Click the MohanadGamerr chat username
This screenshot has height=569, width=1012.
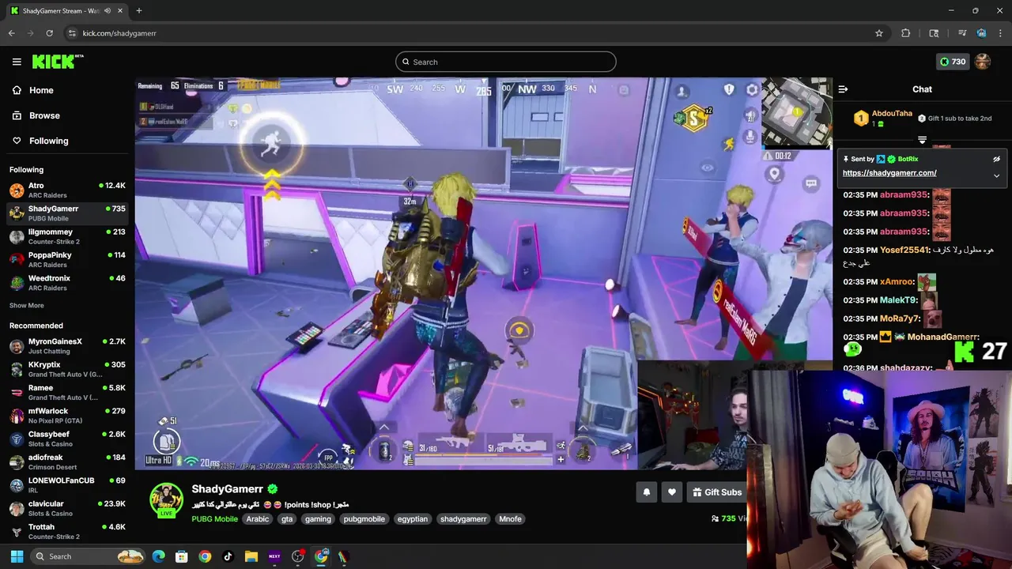[x=943, y=337]
